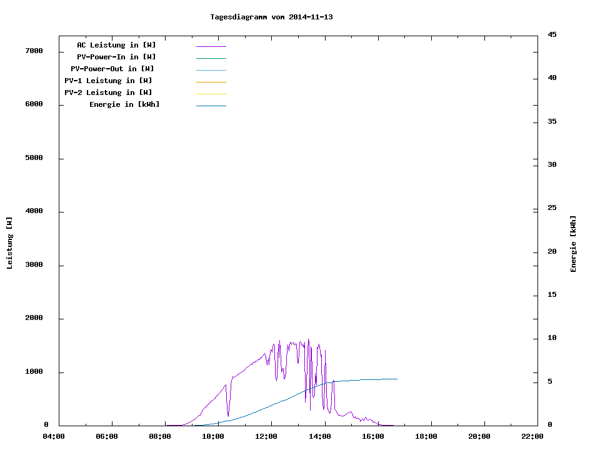Click the 25 tick label on energy axis

(x=552, y=207)
